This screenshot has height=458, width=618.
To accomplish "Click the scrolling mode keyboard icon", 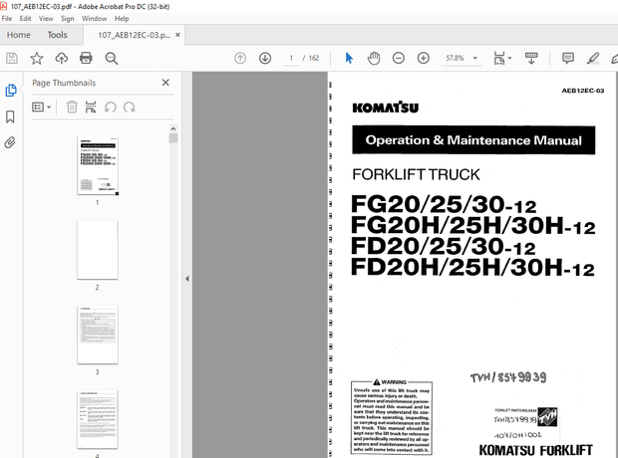I will (531, 59).
